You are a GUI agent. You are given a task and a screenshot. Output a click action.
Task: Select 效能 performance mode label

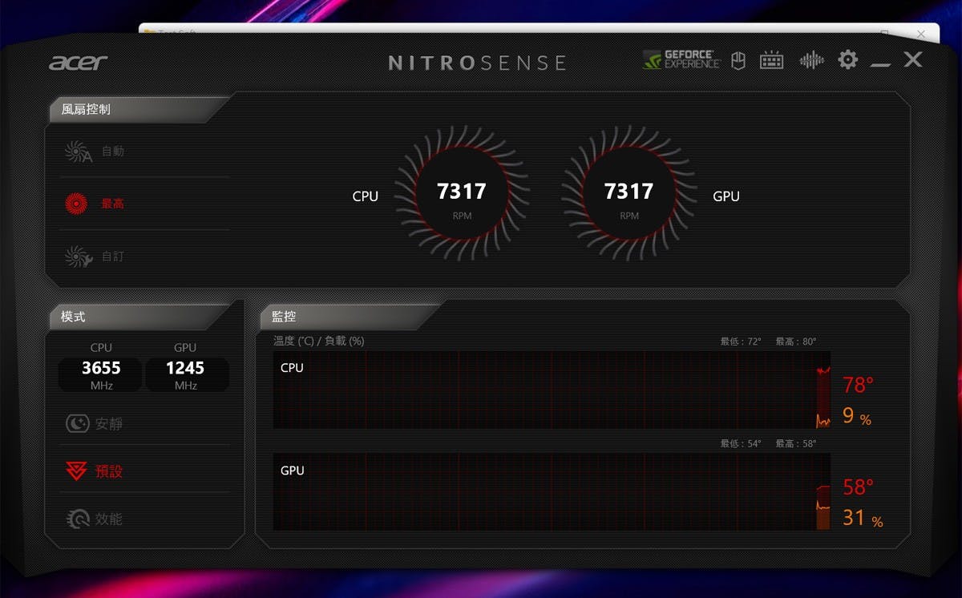109,519
